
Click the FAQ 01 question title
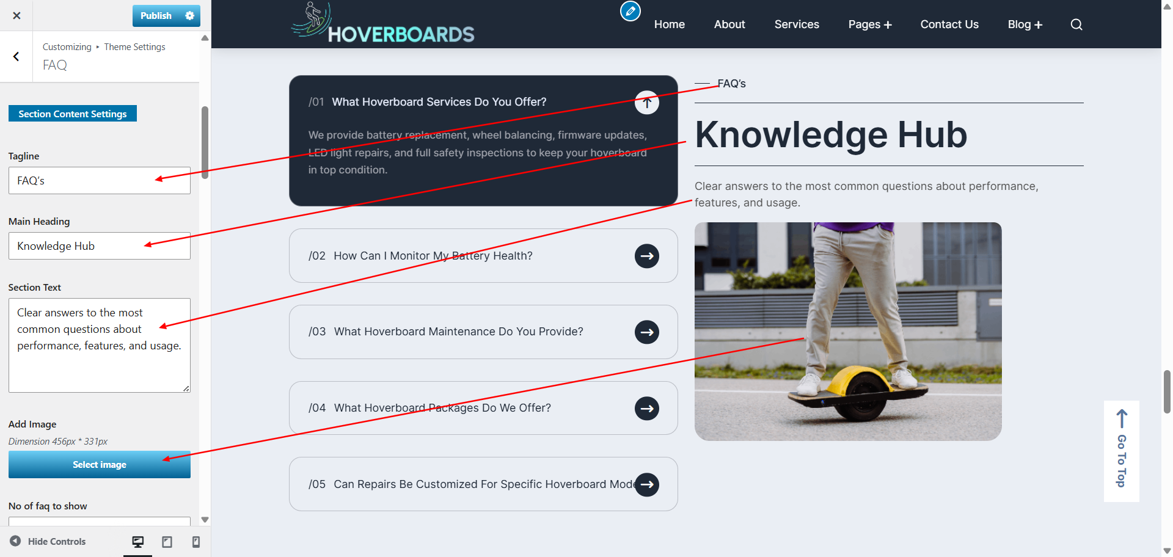tap(439, 102)
